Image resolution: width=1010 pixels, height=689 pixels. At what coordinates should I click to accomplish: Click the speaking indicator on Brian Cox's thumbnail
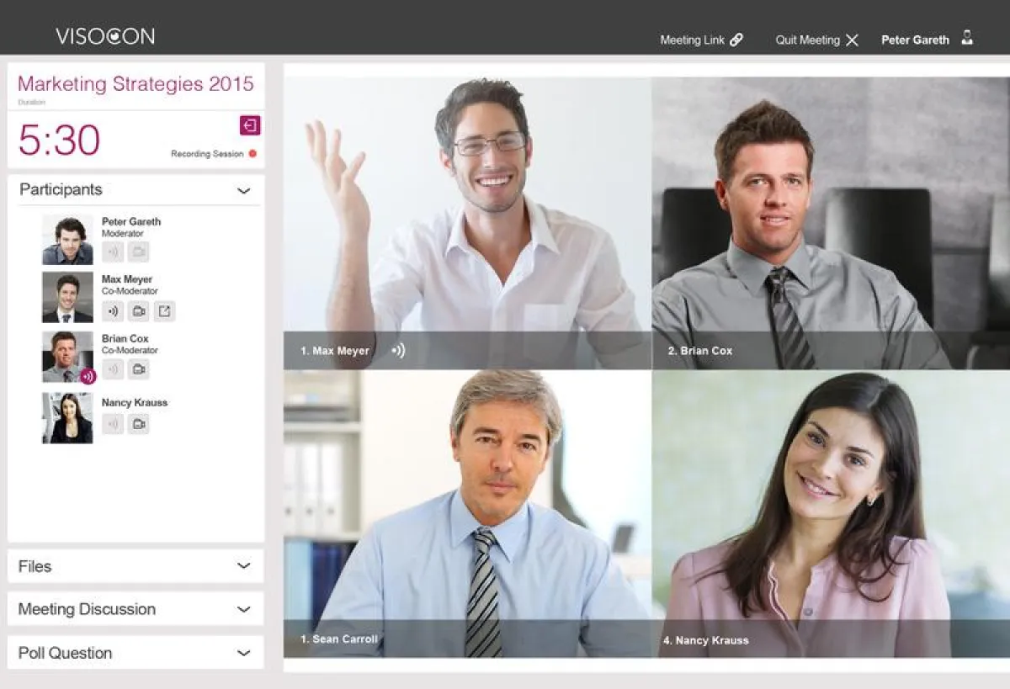[x=88, y=376]
